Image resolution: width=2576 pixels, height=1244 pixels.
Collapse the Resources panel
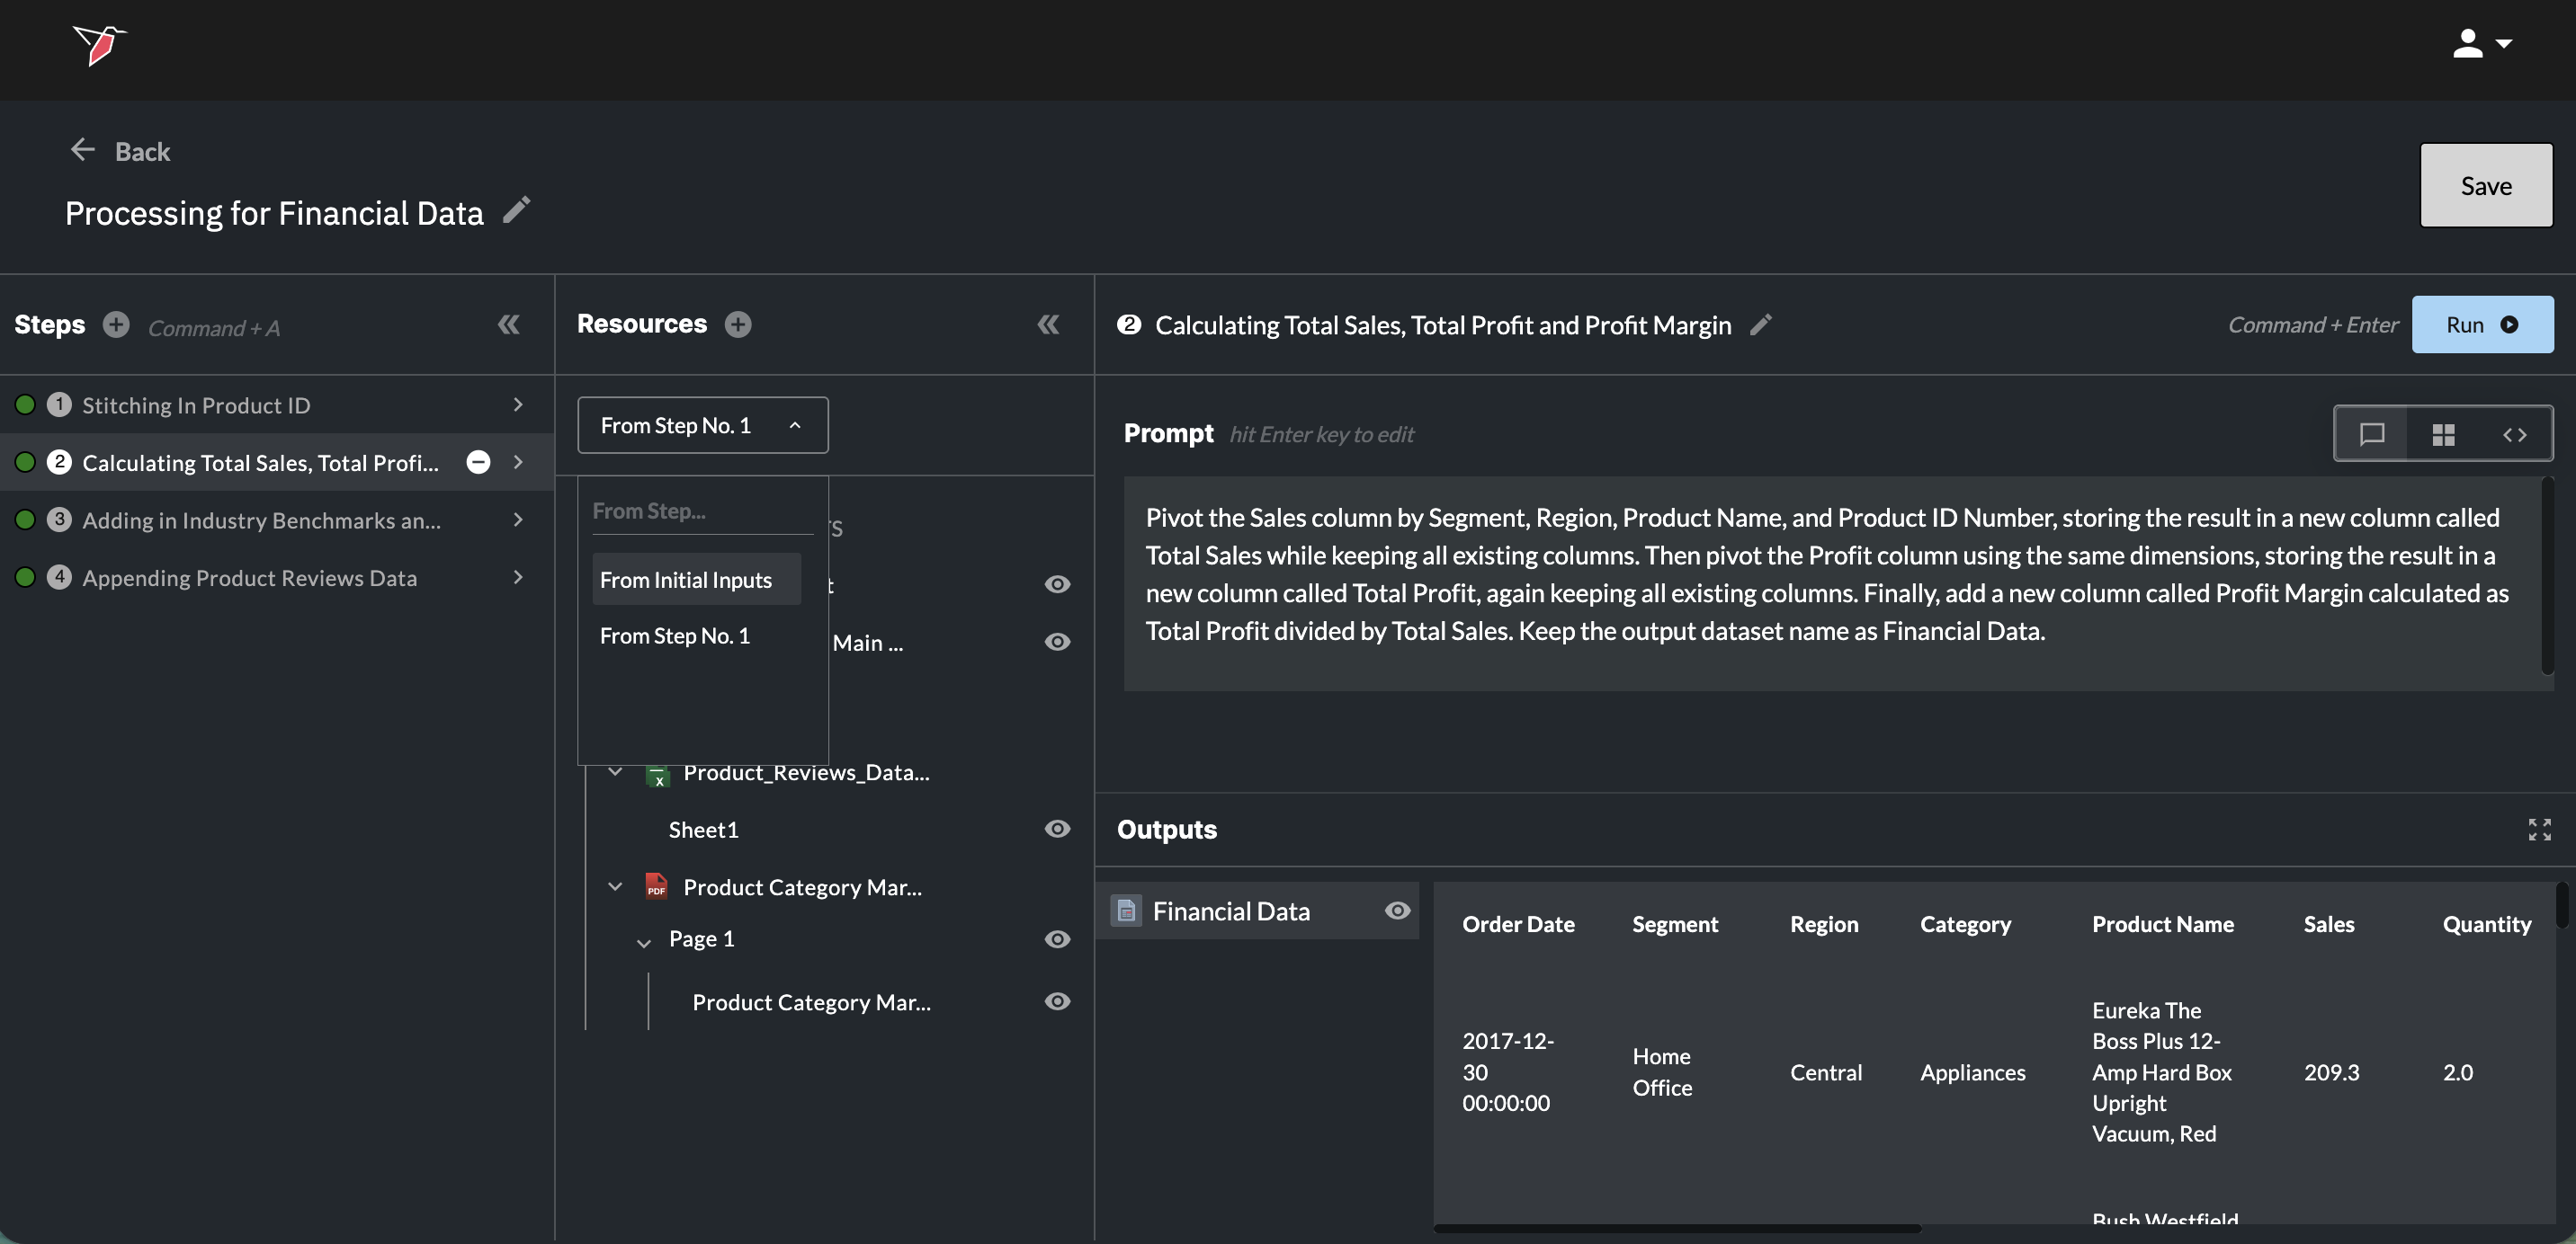tap(1047, 324)
